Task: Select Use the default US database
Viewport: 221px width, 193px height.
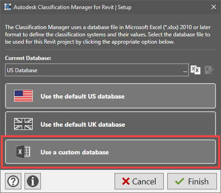Action: [110, 96]
